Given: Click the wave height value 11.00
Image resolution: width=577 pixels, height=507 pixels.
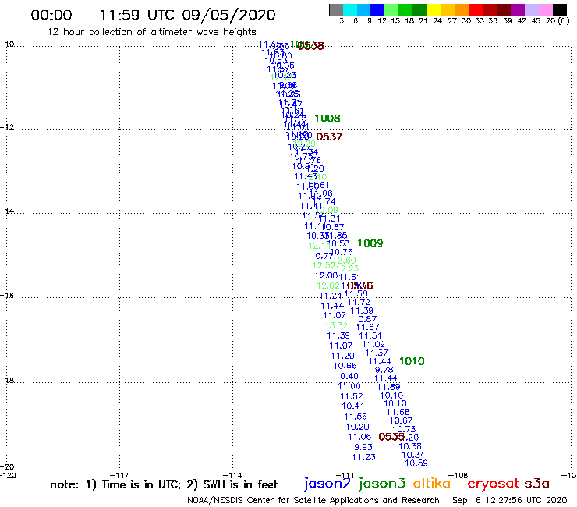Looking at the screenshot, I should [349, 386].
